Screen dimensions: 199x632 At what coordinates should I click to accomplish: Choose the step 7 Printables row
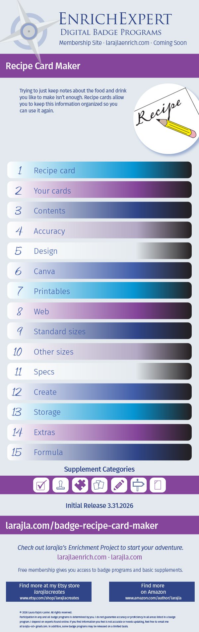(99, 291)
